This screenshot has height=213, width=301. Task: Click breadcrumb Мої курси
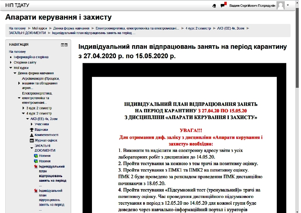click(x=40, y=28)
